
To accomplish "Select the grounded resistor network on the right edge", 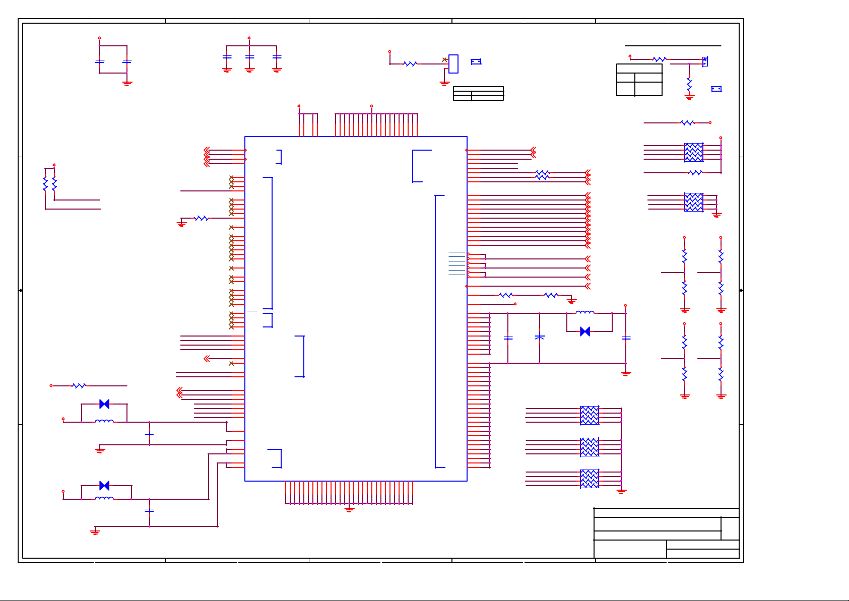I will tap(694, 203).
